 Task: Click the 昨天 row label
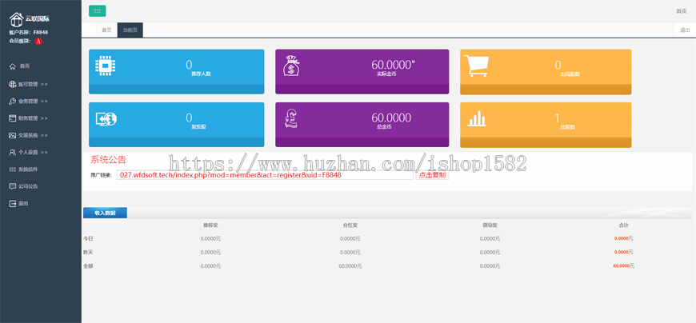tap(88, 252)
